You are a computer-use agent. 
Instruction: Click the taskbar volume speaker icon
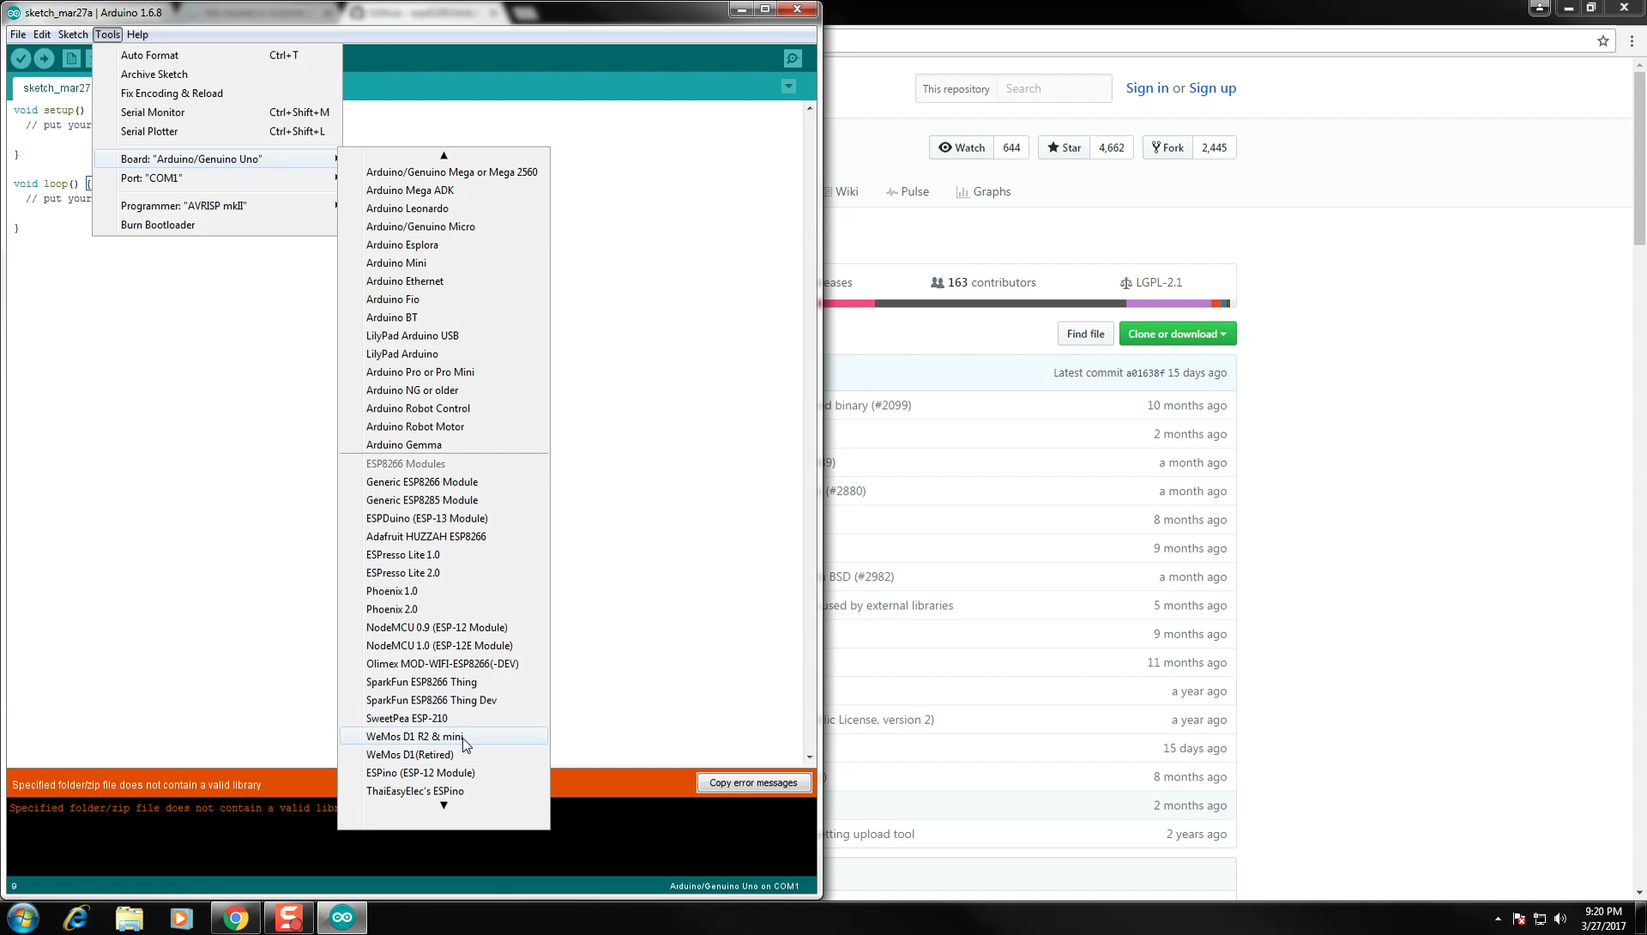[x=1560, y=919]
